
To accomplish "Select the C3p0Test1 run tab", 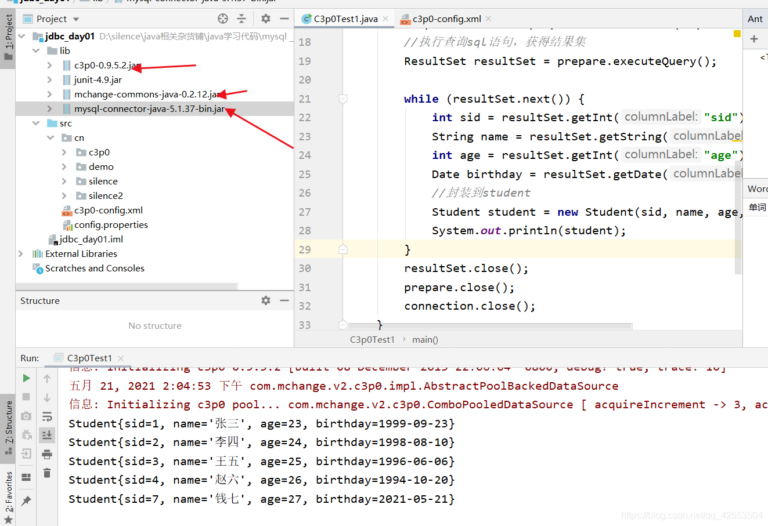I will [89, 358].
